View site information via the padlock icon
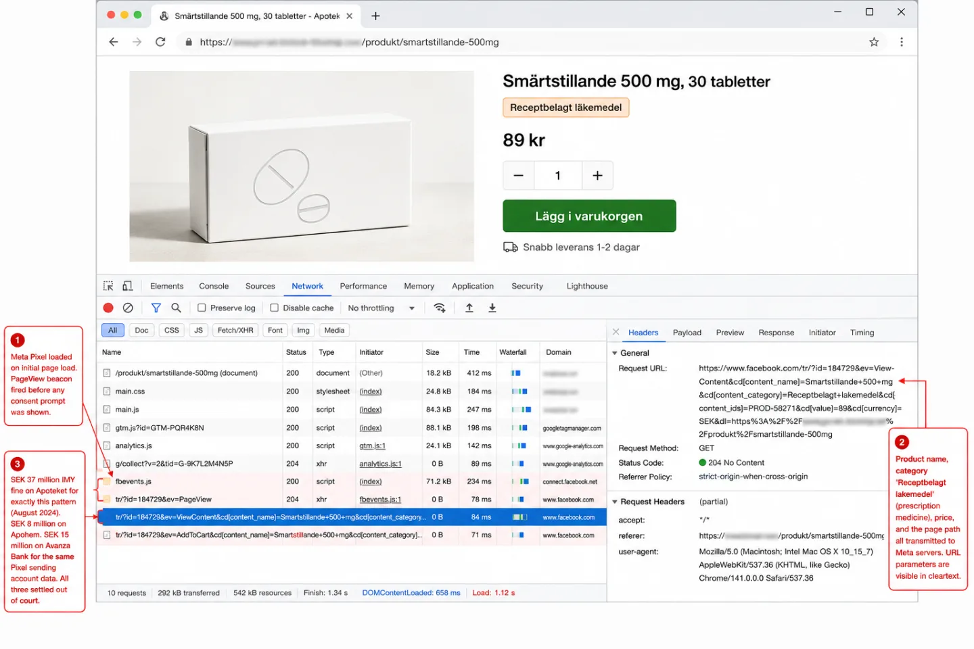The width and height of the screenshot is (974, 649). (x=189, y=42)
